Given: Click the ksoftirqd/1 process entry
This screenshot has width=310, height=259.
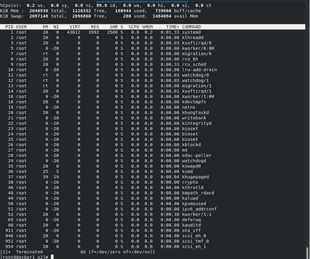Looking at the screenshot, I should point(197,91).
